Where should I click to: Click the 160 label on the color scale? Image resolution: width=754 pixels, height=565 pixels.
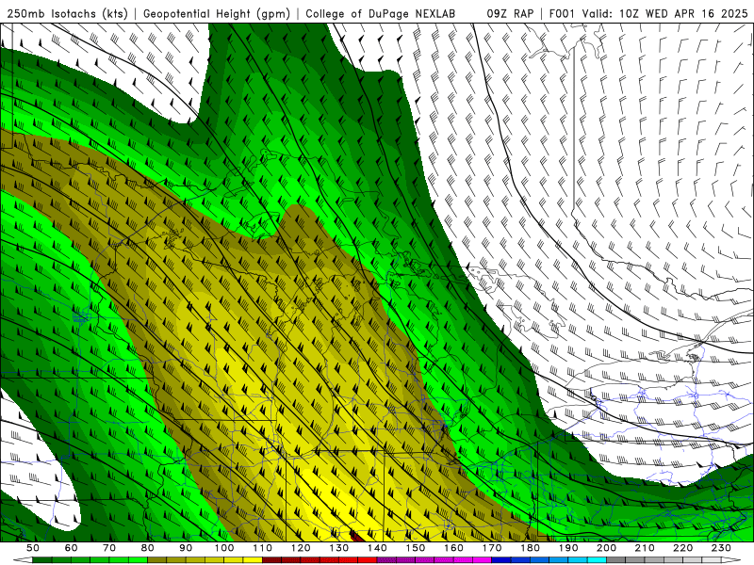click(453, 548)
